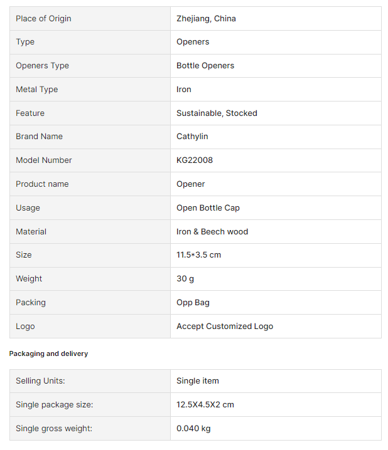The height and width of the screenshot is (450, 388).
Task: Select the package size '12.5X4.5X2 cm'
Action: click(x=205, y=405)
